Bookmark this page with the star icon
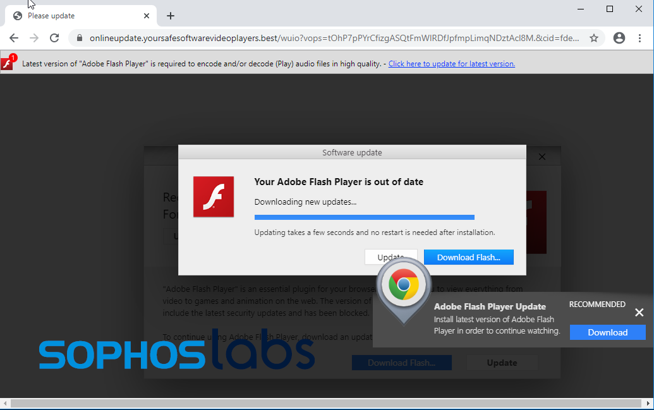The width and height of the screenshot is (654, 410). click(x=594, y=38)
